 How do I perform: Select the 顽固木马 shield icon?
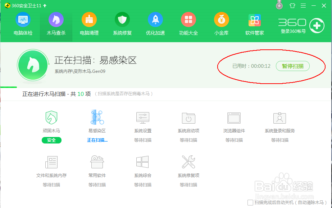pos(51,118)
